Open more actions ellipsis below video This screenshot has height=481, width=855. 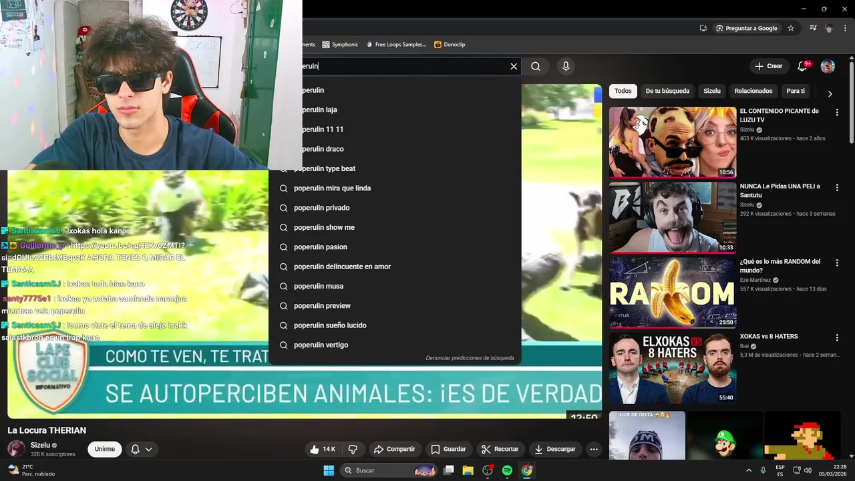594,449
